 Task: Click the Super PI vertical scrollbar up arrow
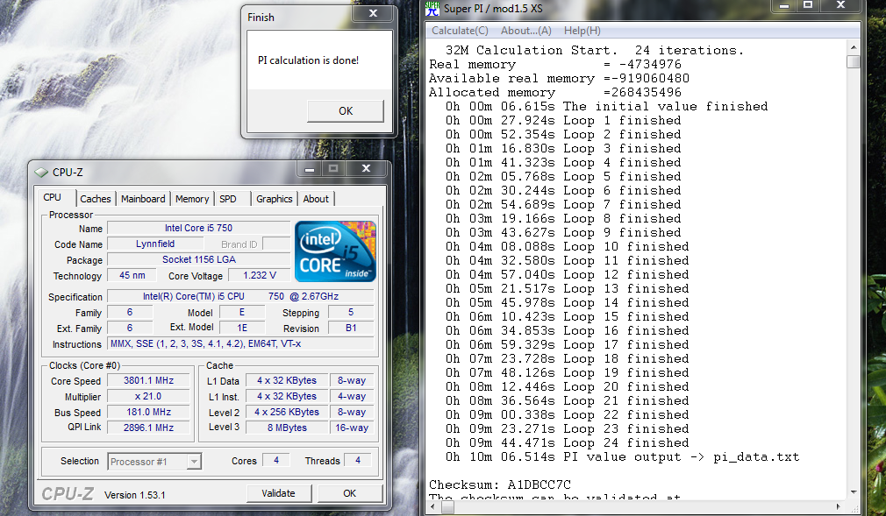point(854,47)
